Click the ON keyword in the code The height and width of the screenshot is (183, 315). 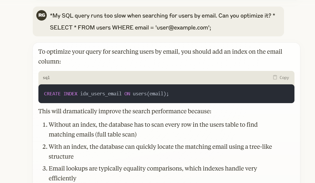[127, 94]
